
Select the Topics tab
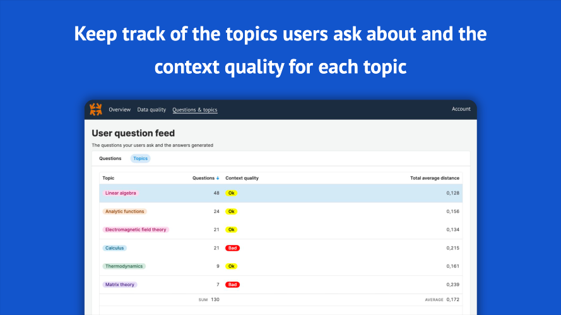(140, 158)
